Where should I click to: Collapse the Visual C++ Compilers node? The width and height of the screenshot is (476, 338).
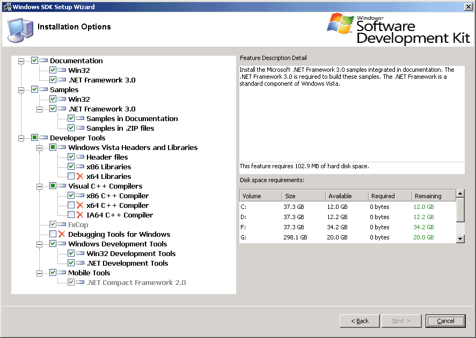[x=40, y=186]
